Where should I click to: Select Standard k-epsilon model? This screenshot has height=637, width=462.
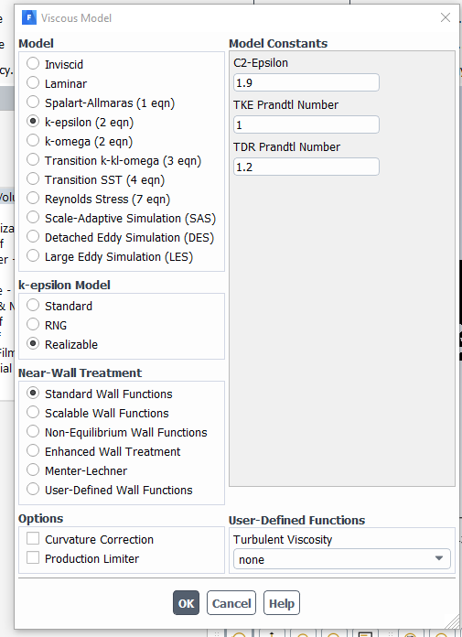33,305
